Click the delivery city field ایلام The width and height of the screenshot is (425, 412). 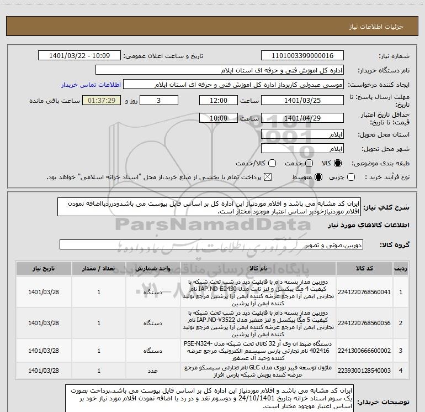[302, 149]
